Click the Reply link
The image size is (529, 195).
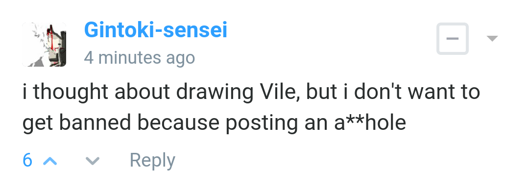[152, 161]
